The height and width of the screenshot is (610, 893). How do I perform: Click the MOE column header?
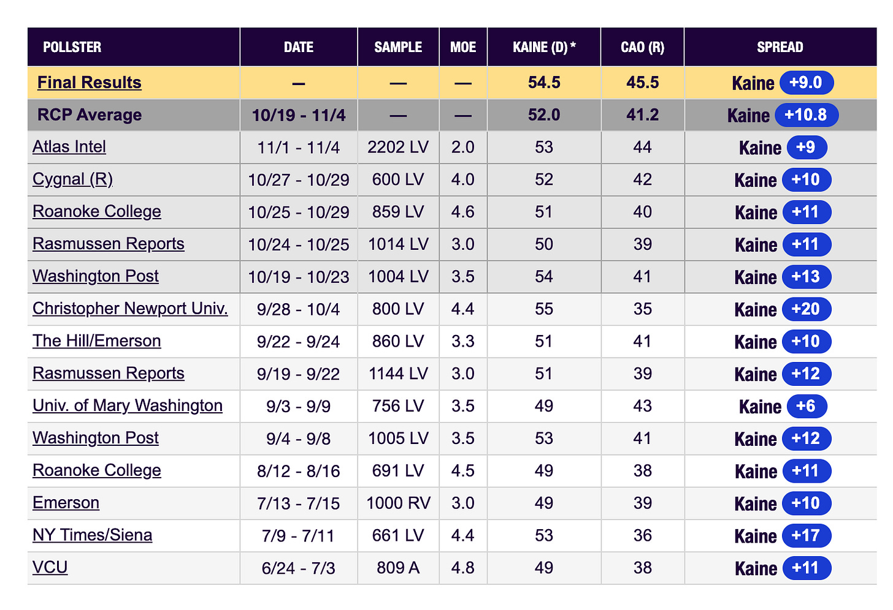[x=463, y=47]
